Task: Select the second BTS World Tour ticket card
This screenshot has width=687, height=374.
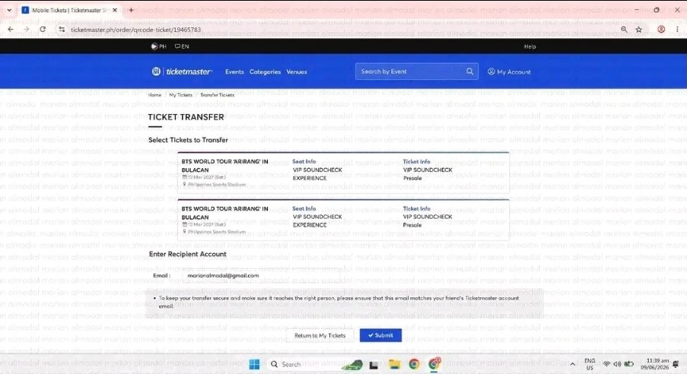Action: click(343, 220)
